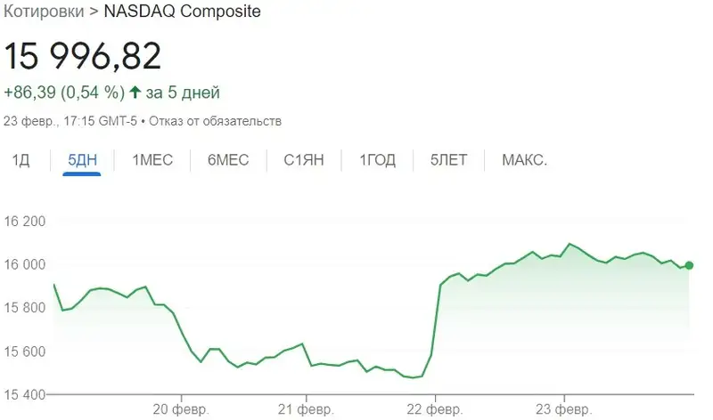Click the +86,39 (0,54 %) change text
The width and height of the screenshot is (713, 420).
pyautogui.click(x=63, y=93)
